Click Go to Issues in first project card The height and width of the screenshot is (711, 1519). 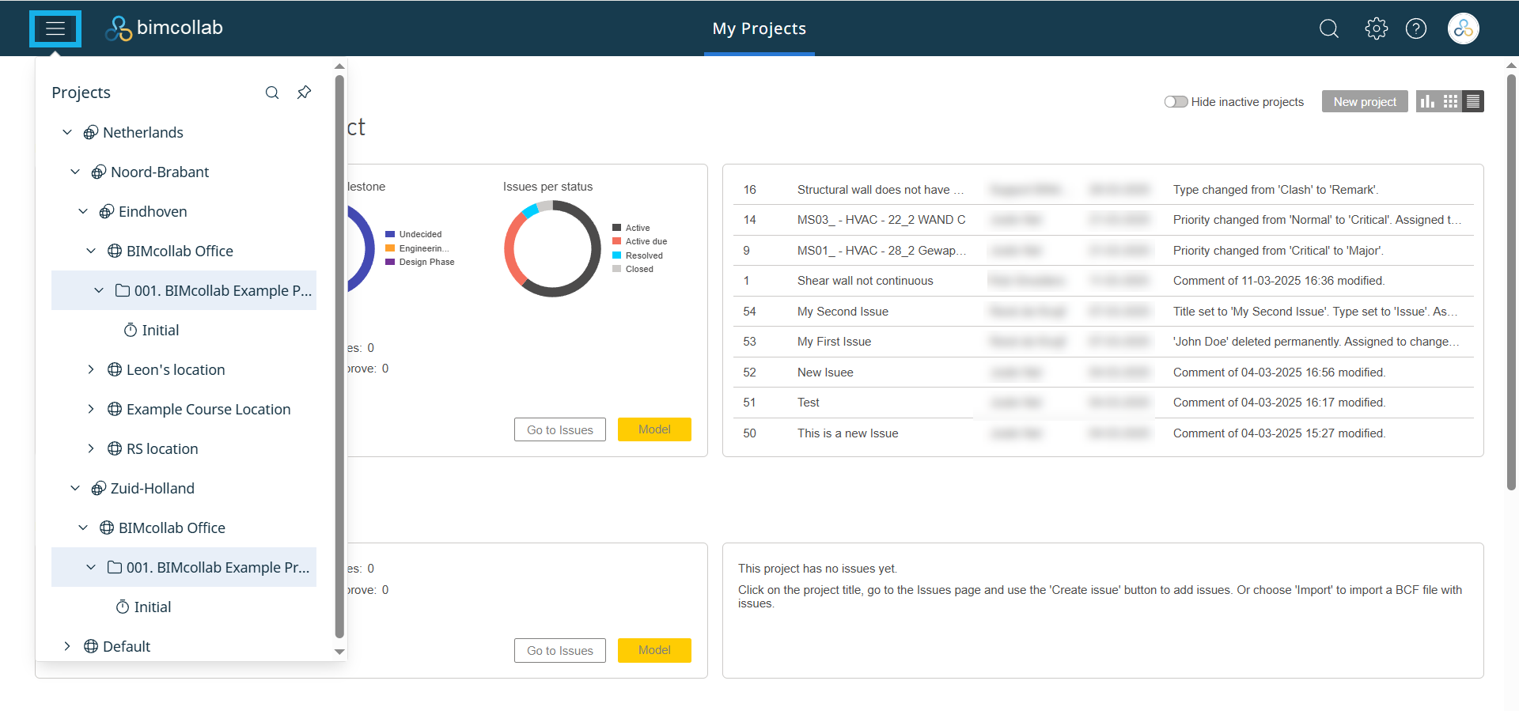tap(560, 429)
